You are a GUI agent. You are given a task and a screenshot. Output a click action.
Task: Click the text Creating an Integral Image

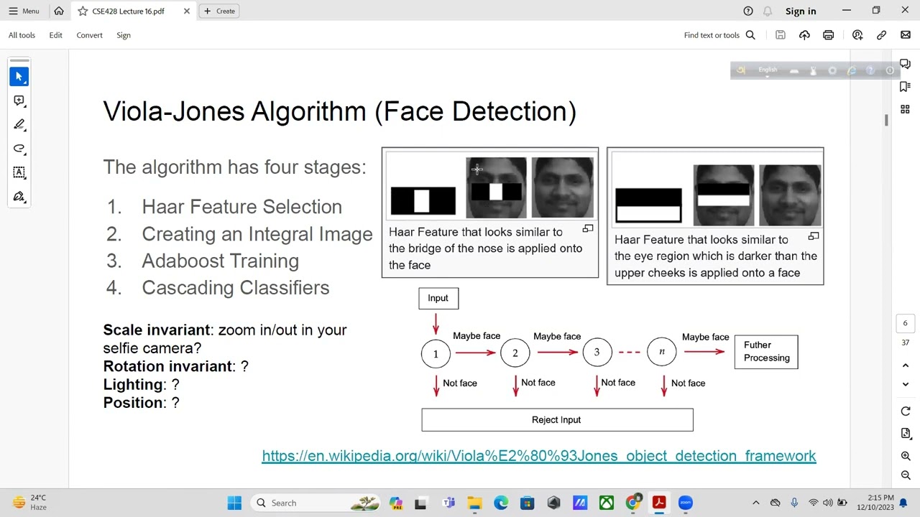(x=257, y=234)
